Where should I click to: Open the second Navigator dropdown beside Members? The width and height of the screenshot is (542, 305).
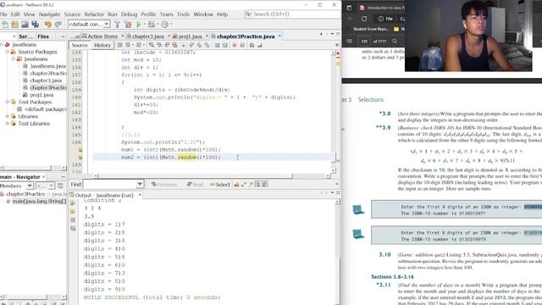click(46, 186)
